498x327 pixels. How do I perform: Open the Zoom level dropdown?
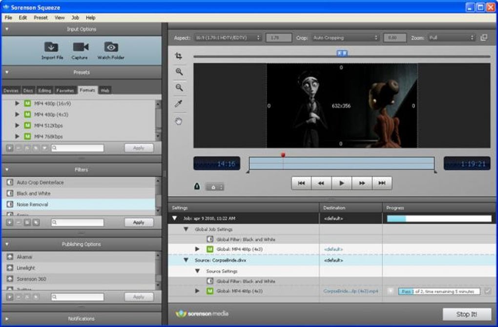tap(452, 38)
